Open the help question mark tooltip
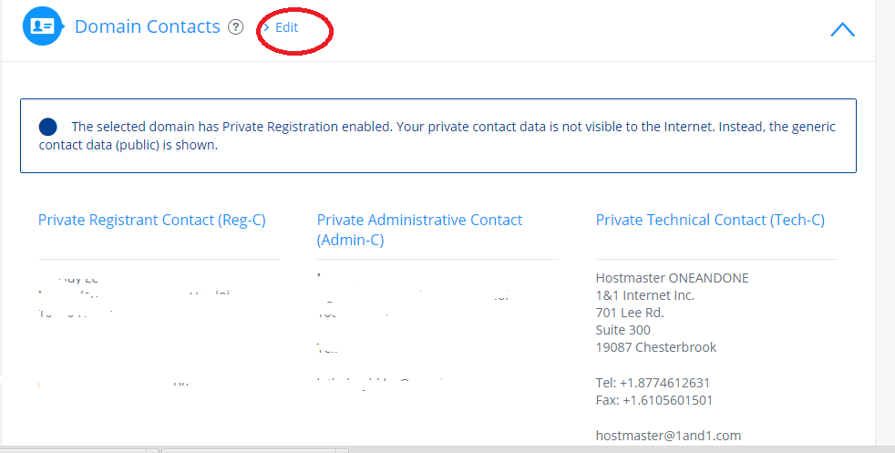The image size is (895, 453). coord(236,27)
